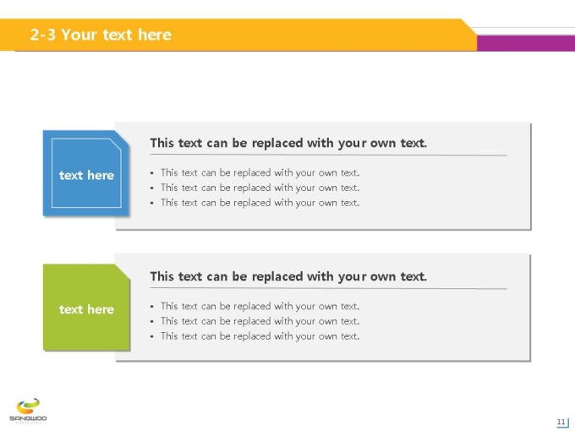Click the slide title '2-3 Your text here'
Screen dimensions: 575x431
[101, 35]
